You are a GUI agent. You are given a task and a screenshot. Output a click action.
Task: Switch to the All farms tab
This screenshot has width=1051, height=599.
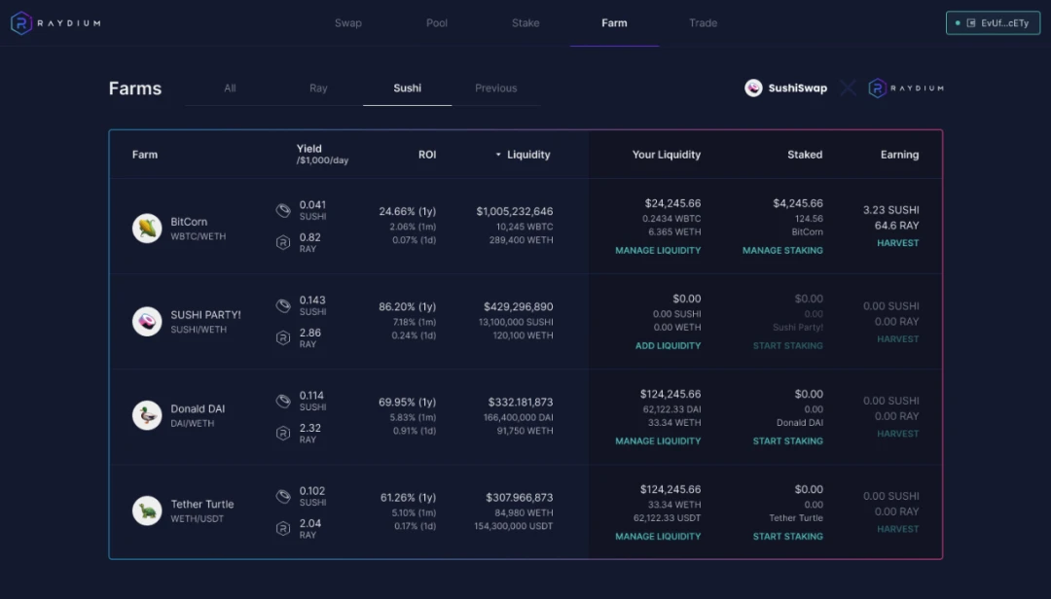click(230, 88)
